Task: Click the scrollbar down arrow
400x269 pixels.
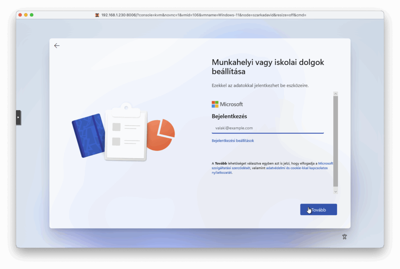Action: (336, 192)
